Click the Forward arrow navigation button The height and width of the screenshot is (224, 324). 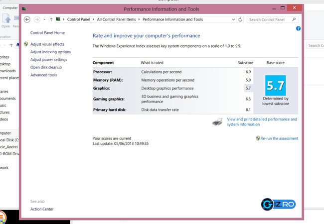(x=37, y=19)
